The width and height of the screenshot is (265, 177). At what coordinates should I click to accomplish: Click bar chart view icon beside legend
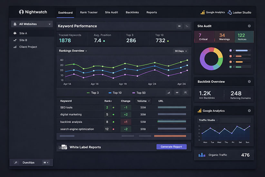[169, 93]
